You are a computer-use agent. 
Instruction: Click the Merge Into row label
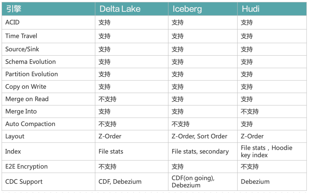21,112
